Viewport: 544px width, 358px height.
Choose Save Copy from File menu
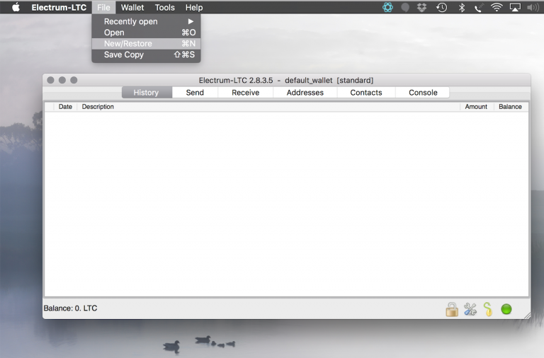[x=146, y=54]
